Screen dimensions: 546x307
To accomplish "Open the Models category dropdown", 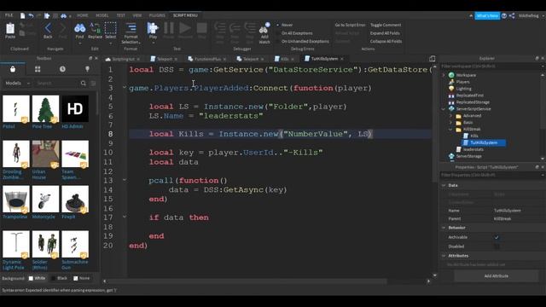I will (x=17, y=84).
